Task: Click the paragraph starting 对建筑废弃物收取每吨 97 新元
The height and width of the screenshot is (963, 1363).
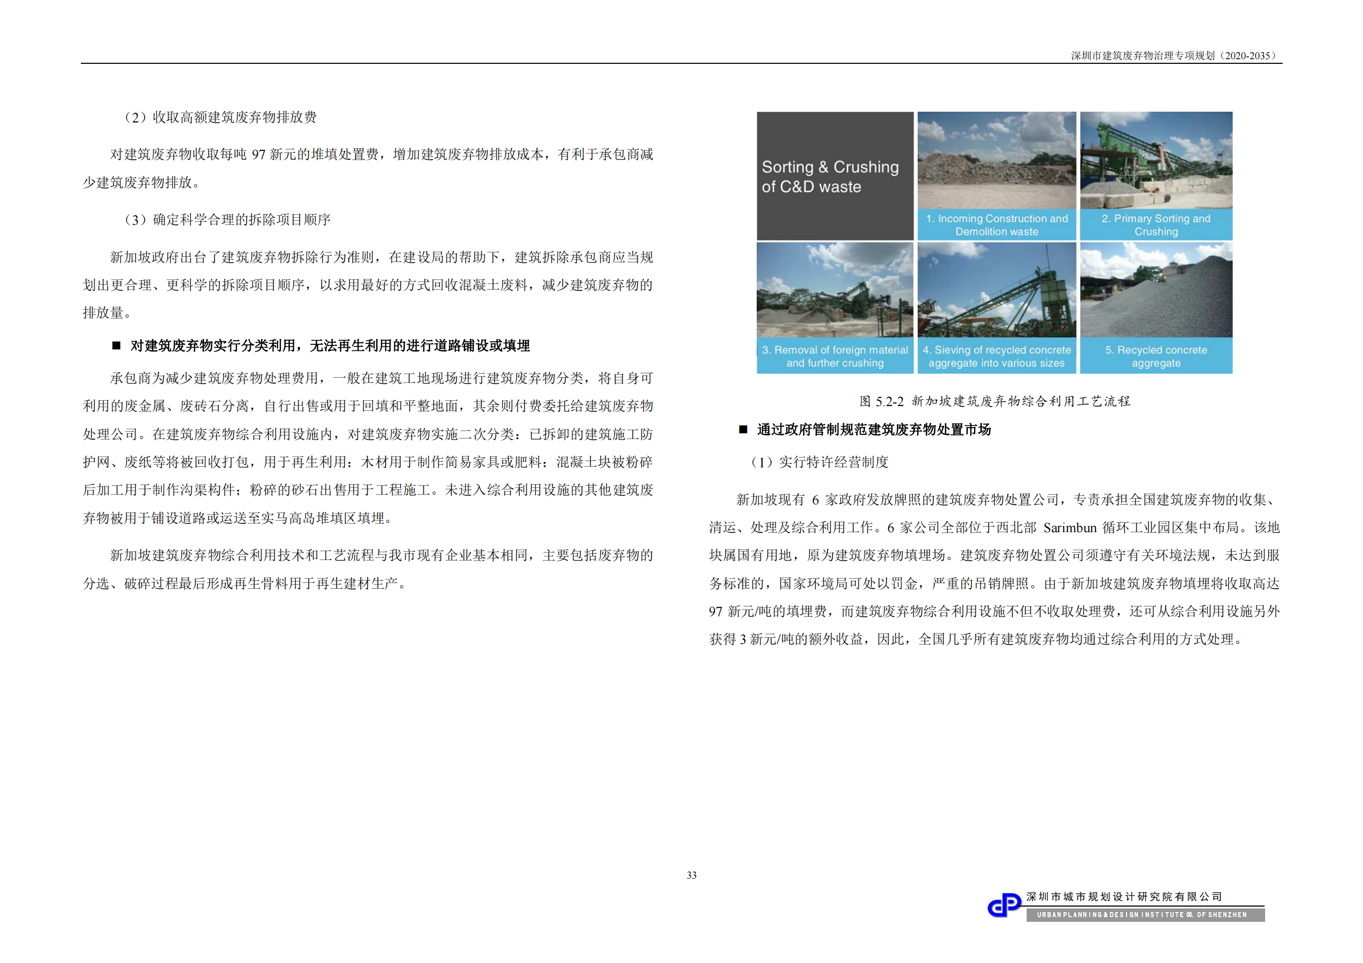Action: (x=368, y=168)
